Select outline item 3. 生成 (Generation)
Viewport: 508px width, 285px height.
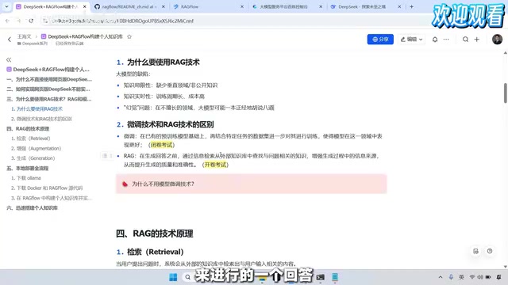33,158
